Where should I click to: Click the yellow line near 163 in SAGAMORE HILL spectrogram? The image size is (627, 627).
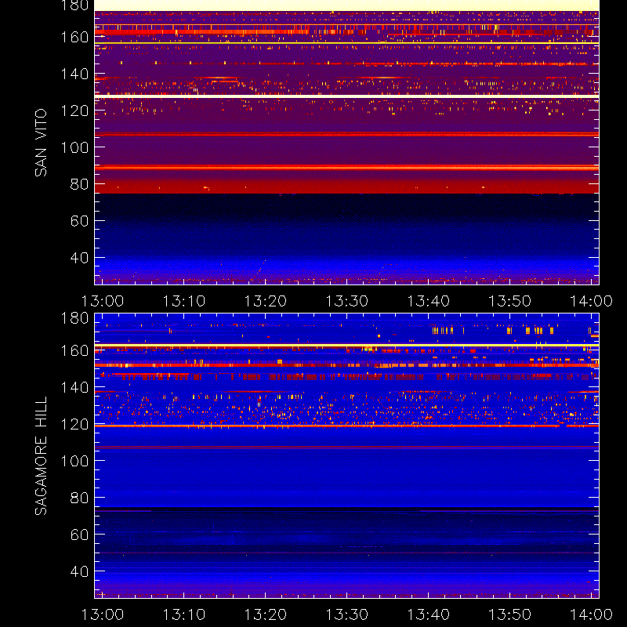(x=346, y=345)
